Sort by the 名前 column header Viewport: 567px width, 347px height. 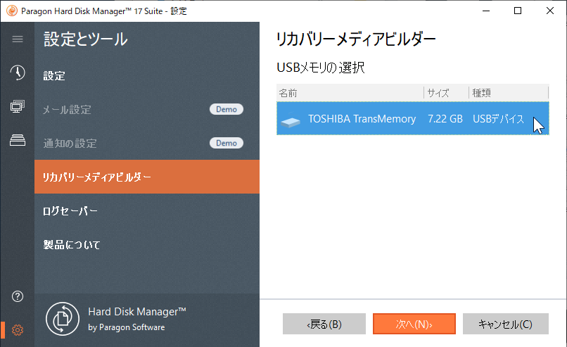pyautogui.click(x=350, y=93)
